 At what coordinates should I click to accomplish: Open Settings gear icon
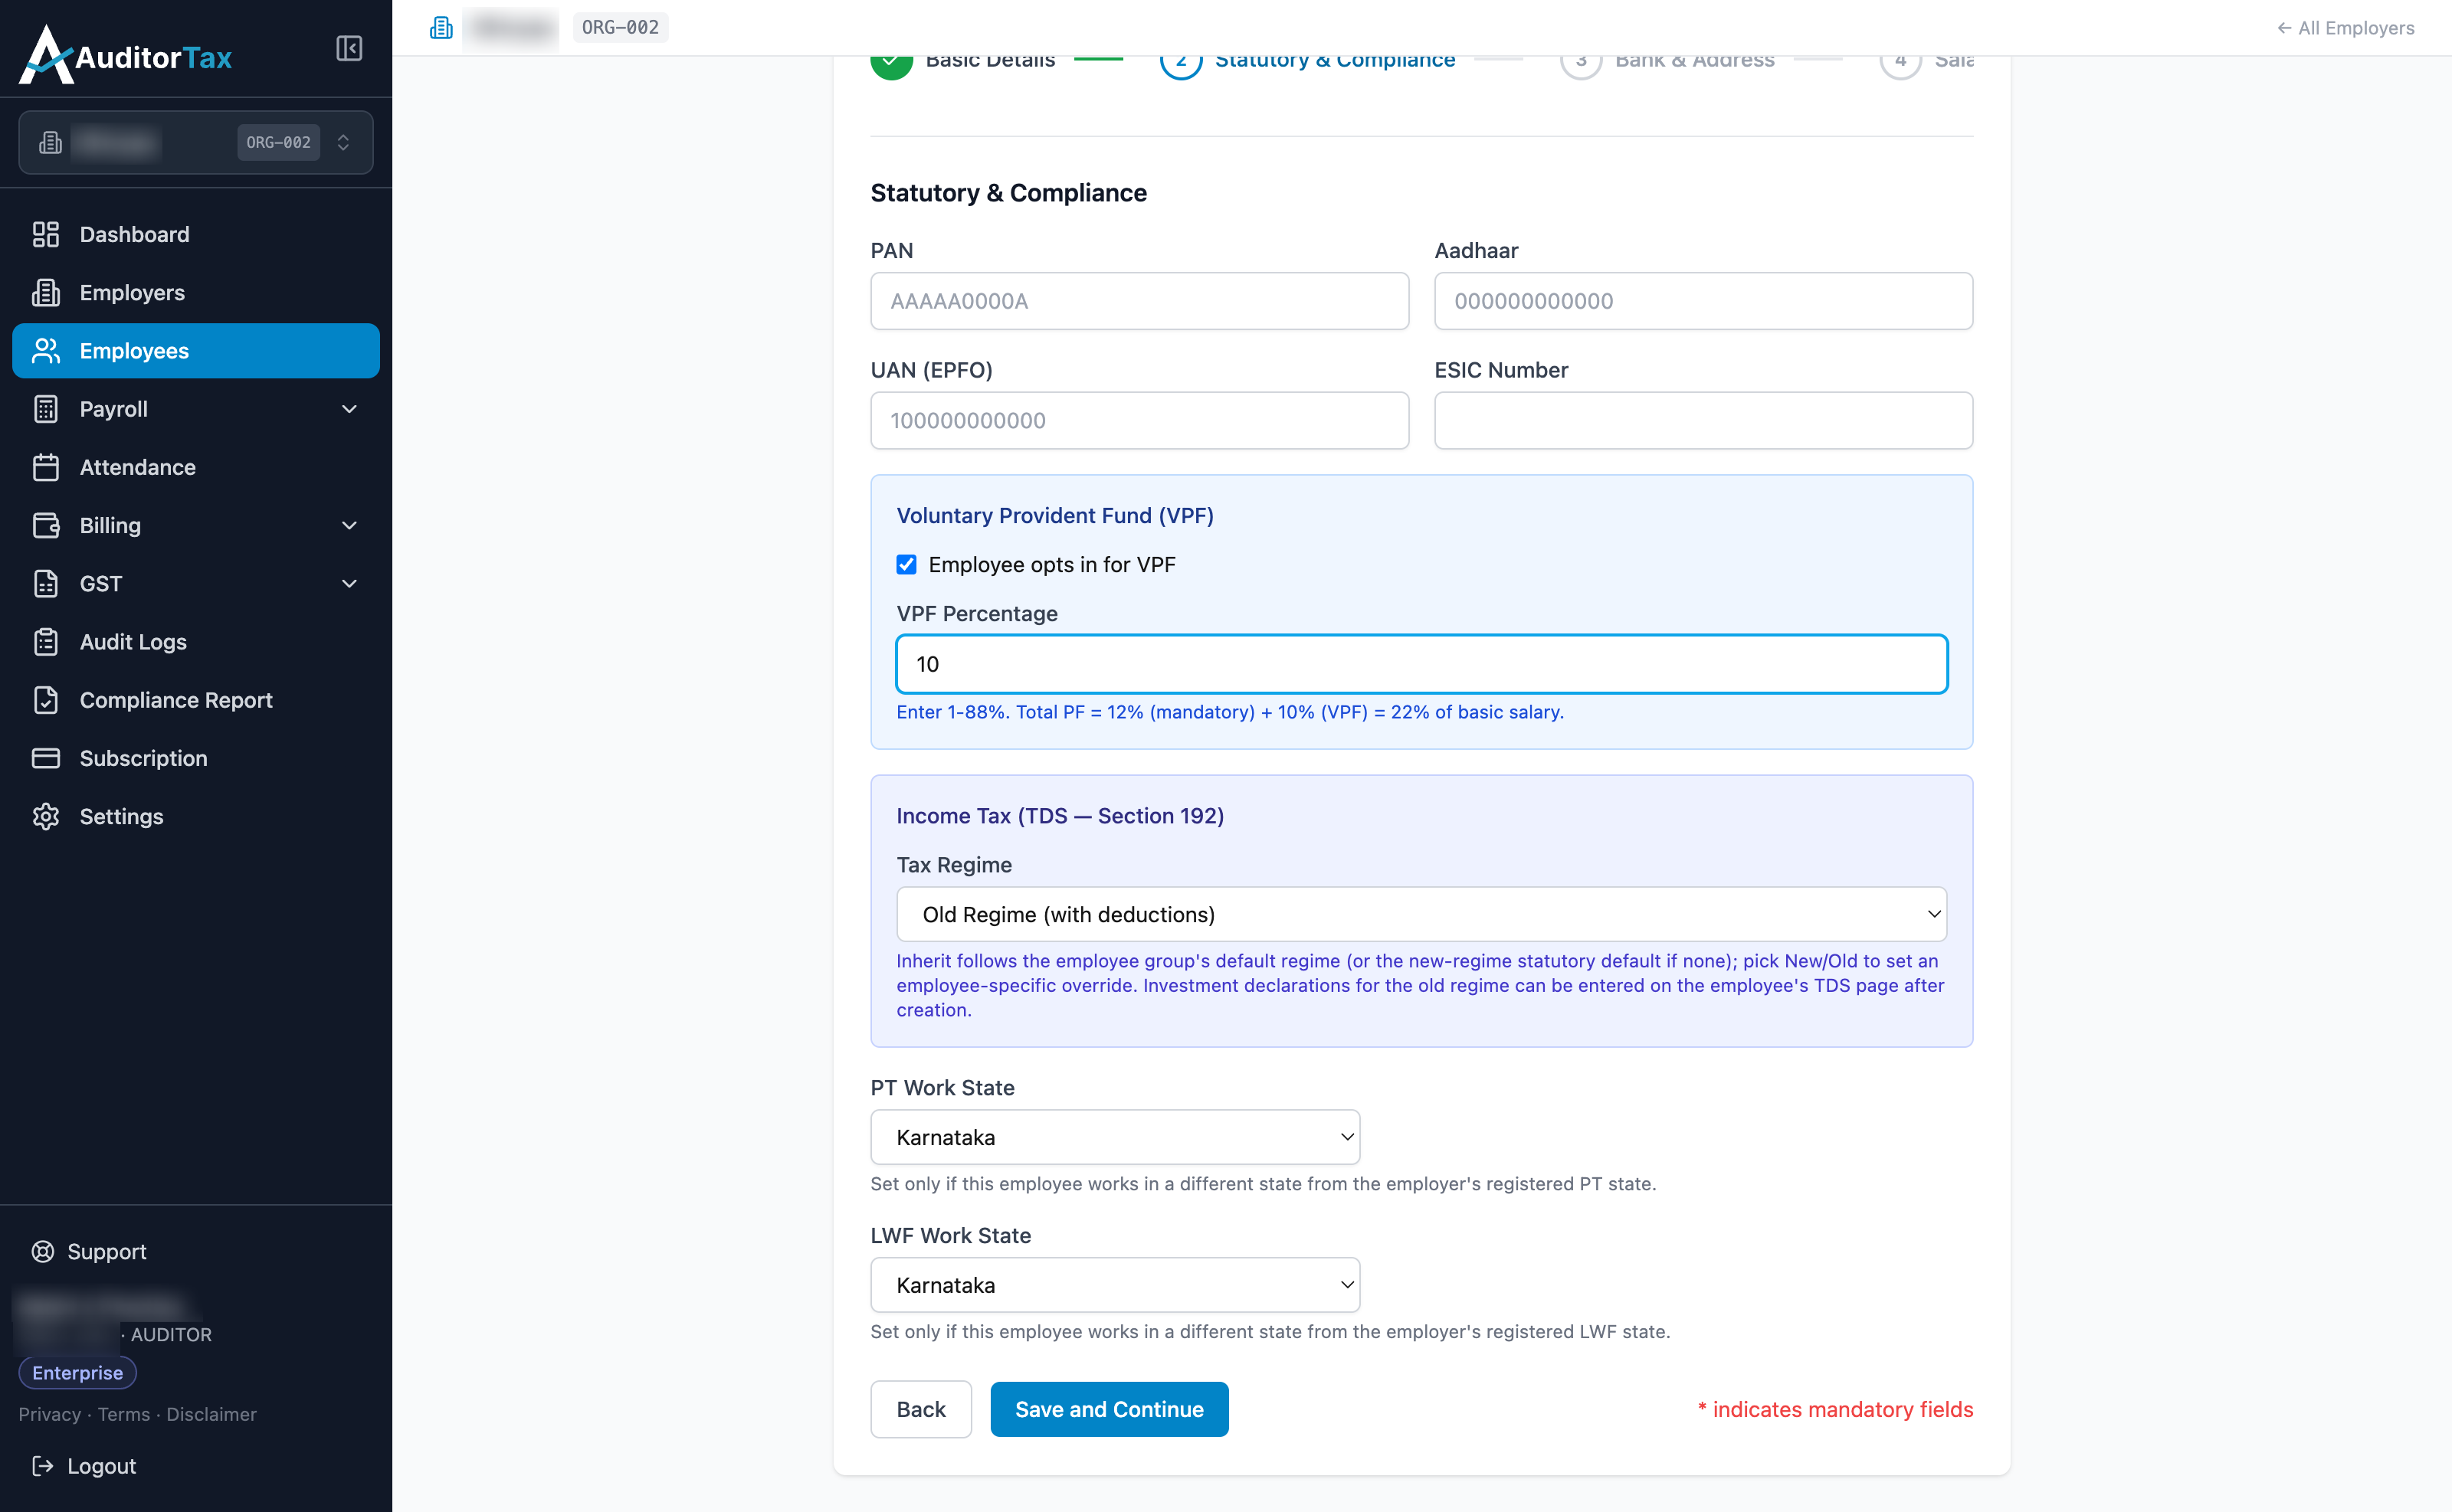(46, 816)
